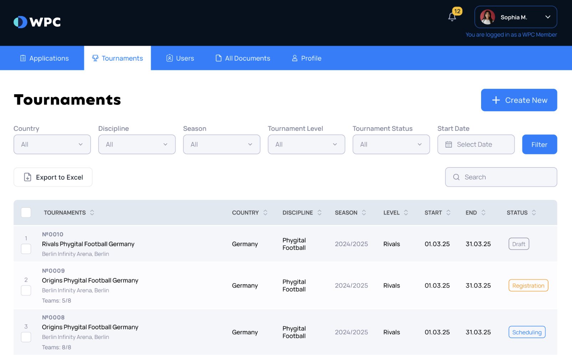Sort by Level column arrows
This screenshot has height=355, width=572.
coord(406,212)
